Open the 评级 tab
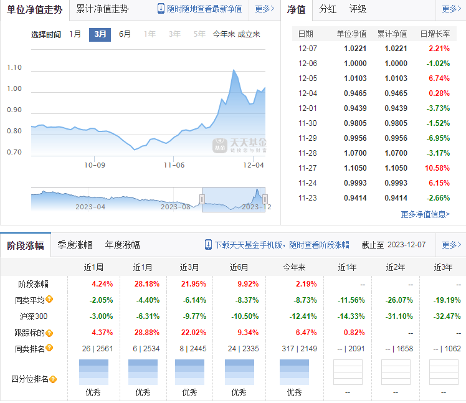This screenshot has height=403, width=466. pos(358,9)
